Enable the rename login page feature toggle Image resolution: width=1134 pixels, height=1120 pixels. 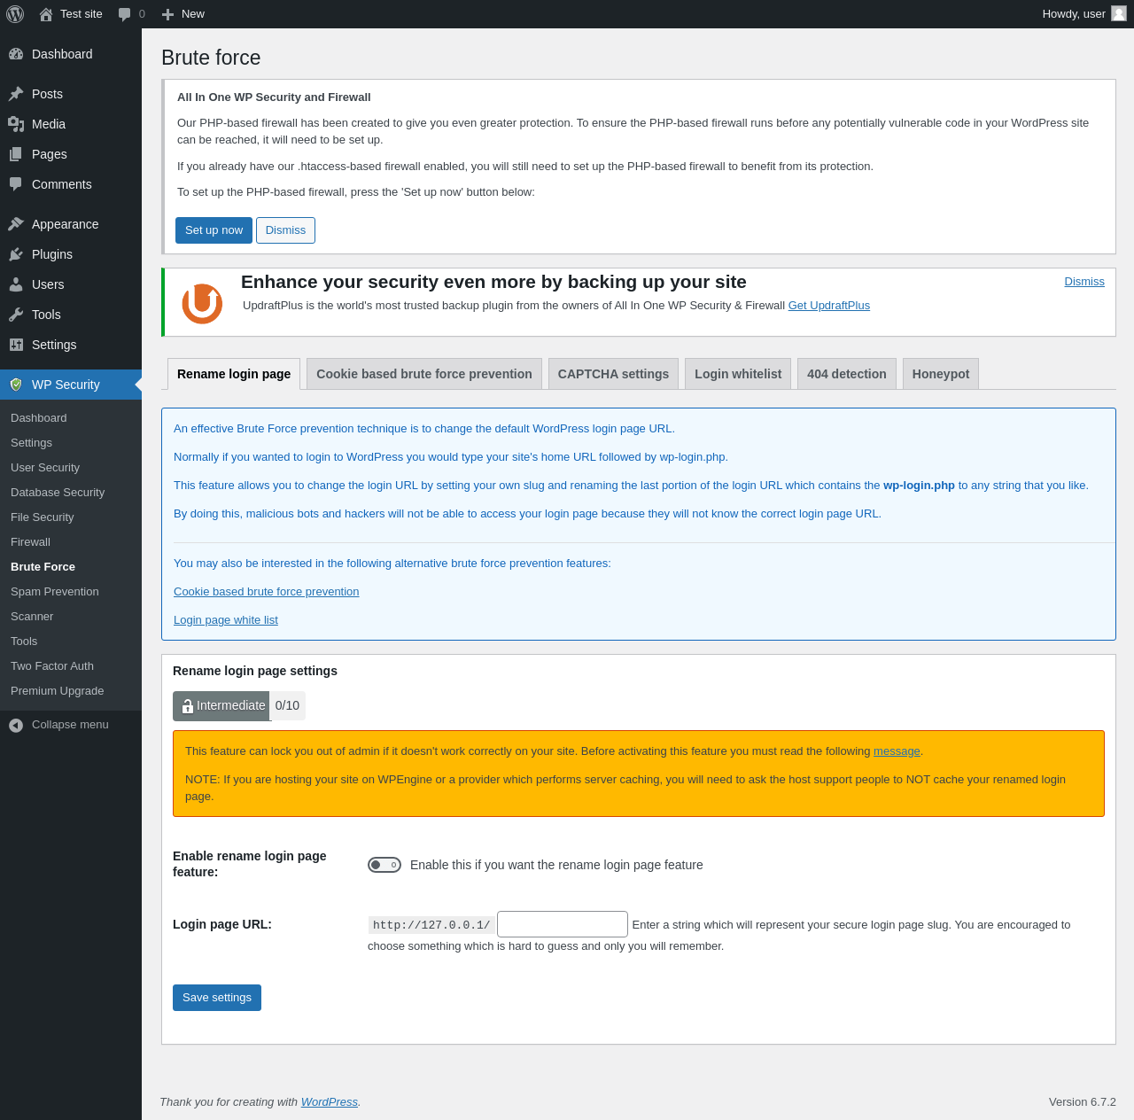pos(384,865)
